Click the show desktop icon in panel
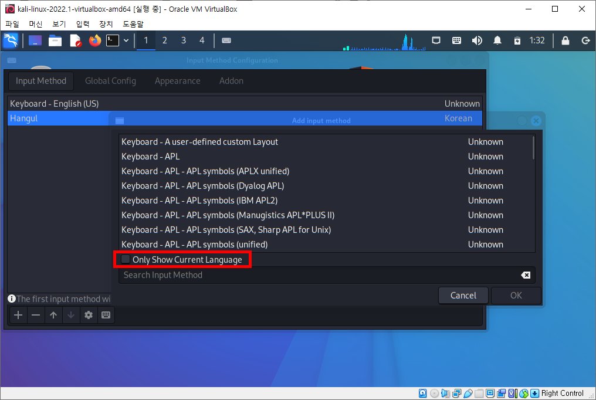The width and height of the screenshot is (596, 400). (x=35, y=40)
